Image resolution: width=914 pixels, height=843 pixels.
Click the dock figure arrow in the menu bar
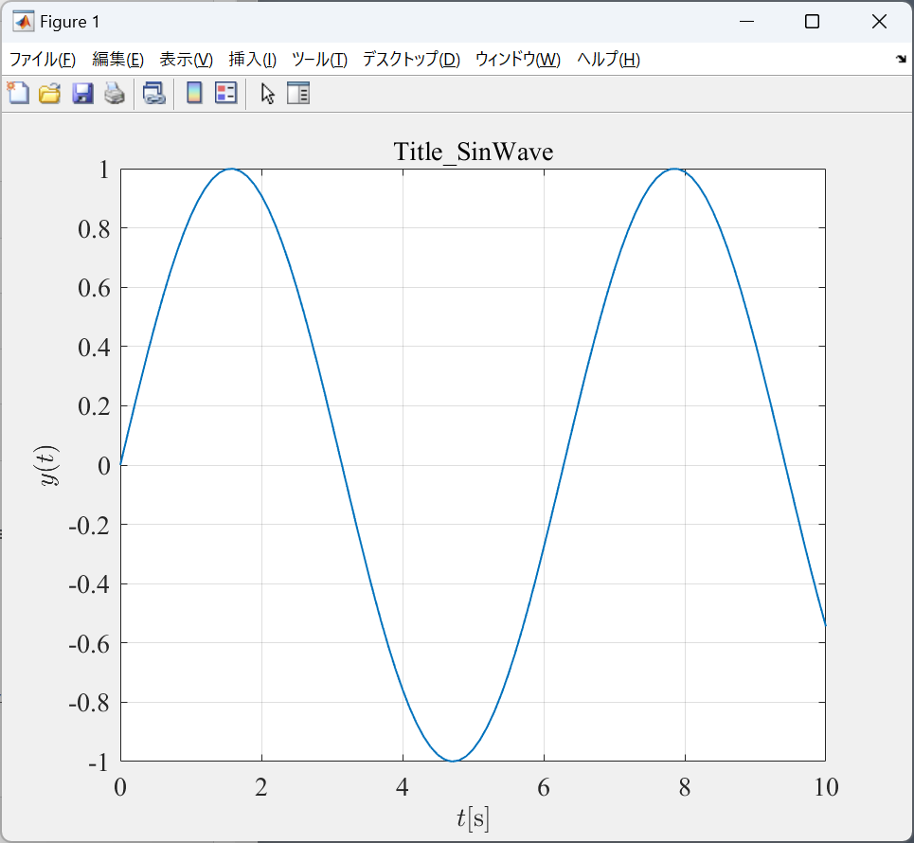901,59
